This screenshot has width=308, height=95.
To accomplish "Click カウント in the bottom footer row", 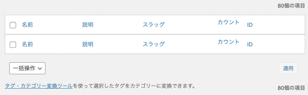I will [x=228, y=42].
